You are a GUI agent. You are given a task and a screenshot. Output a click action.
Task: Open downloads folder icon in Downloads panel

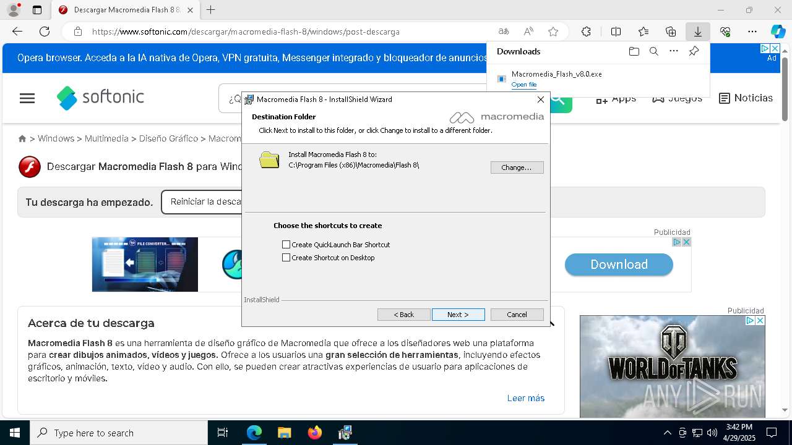click(x=634, y=51)
